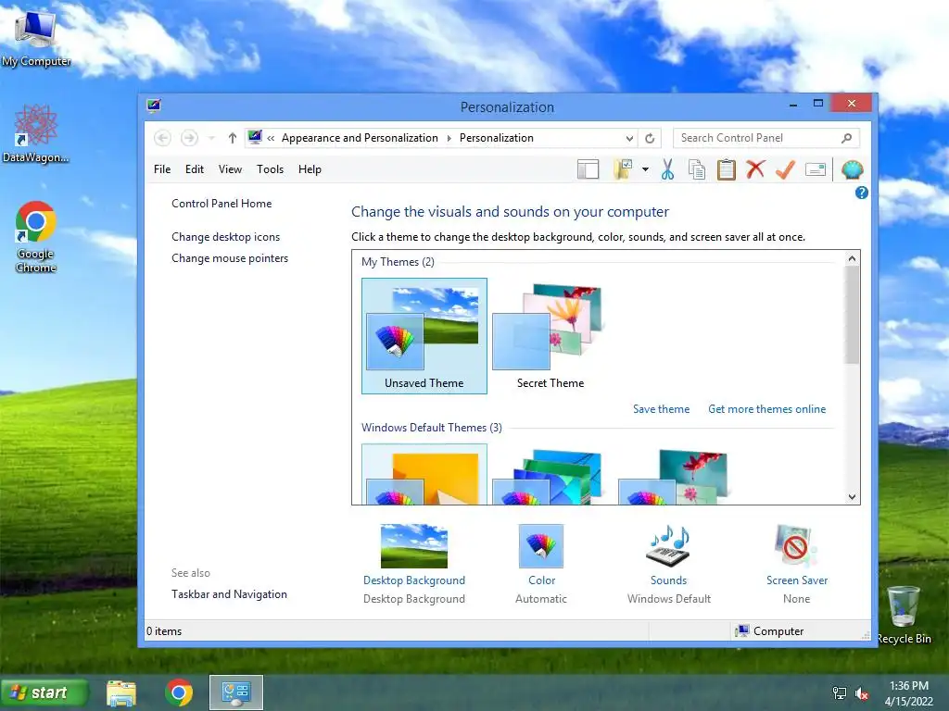Click the Forward navigation arrow
The image size is (949, 711).
(189, 138)
